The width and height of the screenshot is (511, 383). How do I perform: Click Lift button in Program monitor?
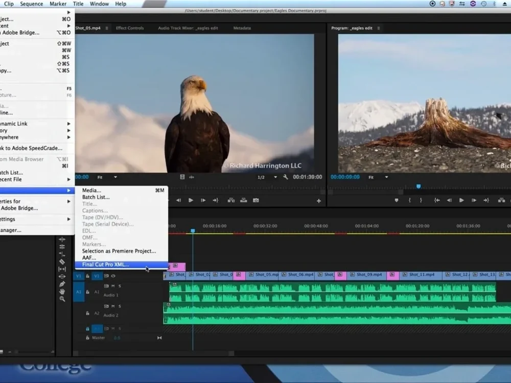502,200
